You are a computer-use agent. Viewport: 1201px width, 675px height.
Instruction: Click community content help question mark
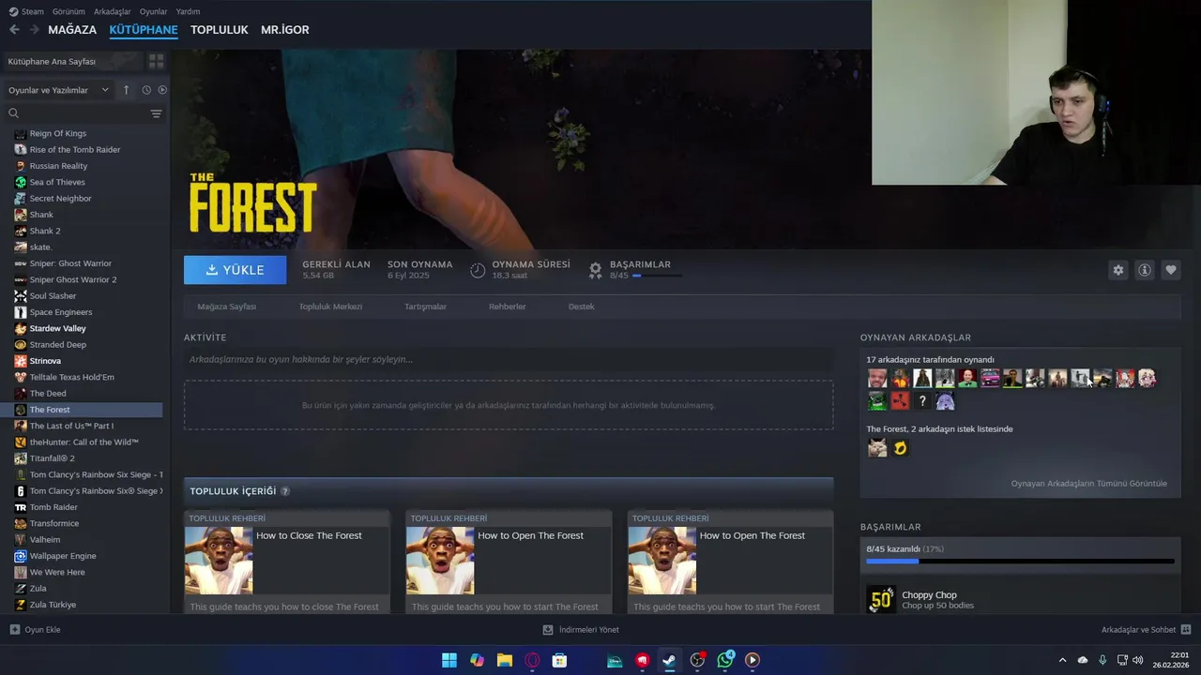tap(285, 491)
